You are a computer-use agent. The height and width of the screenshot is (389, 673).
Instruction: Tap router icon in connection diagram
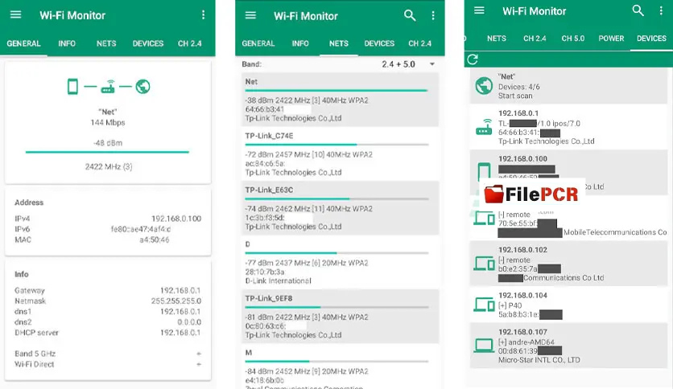[108, 87]
